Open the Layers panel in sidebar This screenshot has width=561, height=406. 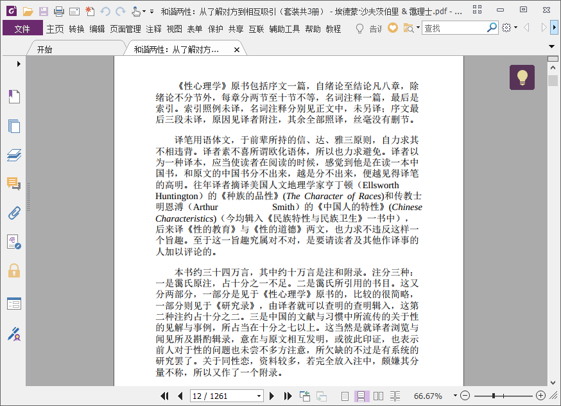pyautogui.click(x=14, y=155)
